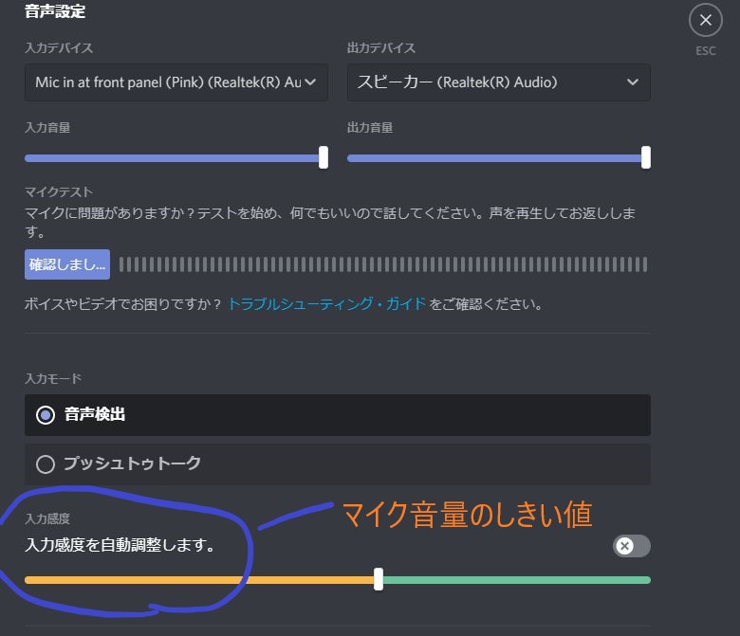Click the ESC label under close icon
This screenshot has height=636, width=740.
pyautogui.click(x=705, y=51)
